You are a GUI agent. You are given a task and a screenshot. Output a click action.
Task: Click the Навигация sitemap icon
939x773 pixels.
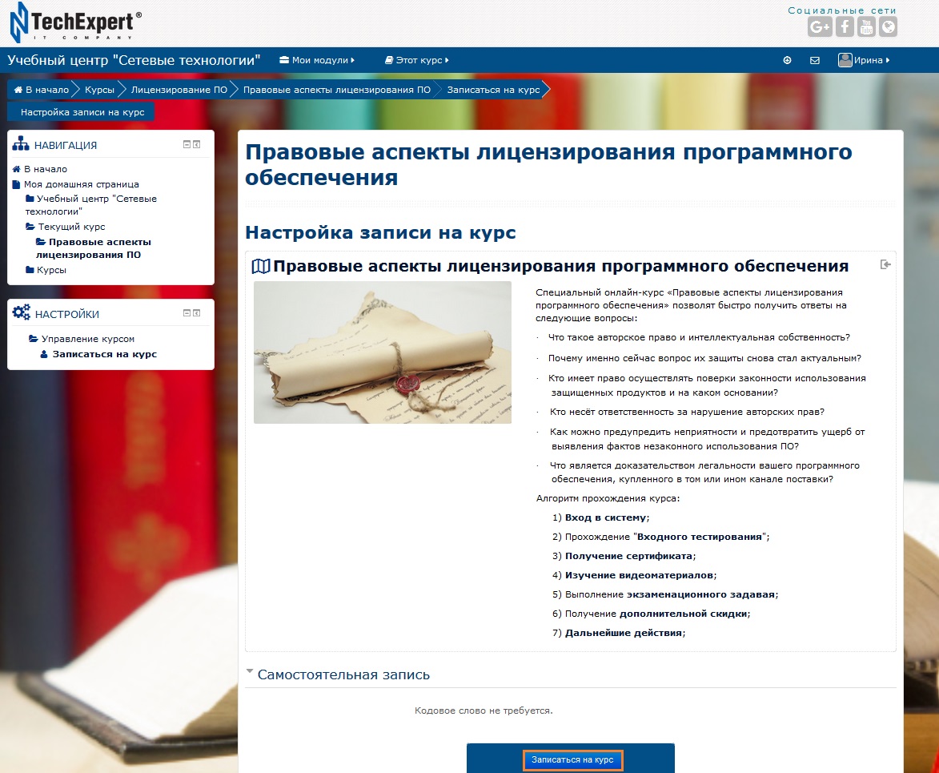[21, 144]
